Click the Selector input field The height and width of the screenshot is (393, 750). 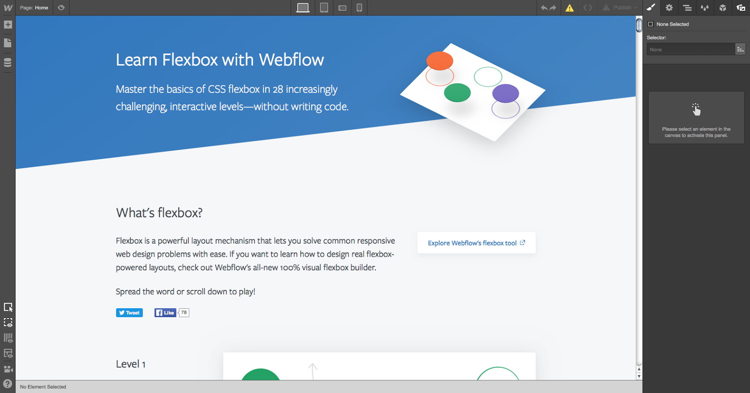690,49
